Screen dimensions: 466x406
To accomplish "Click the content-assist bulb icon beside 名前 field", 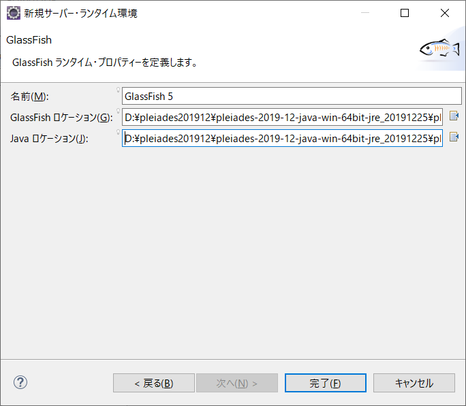I will [x=118, y=90].
